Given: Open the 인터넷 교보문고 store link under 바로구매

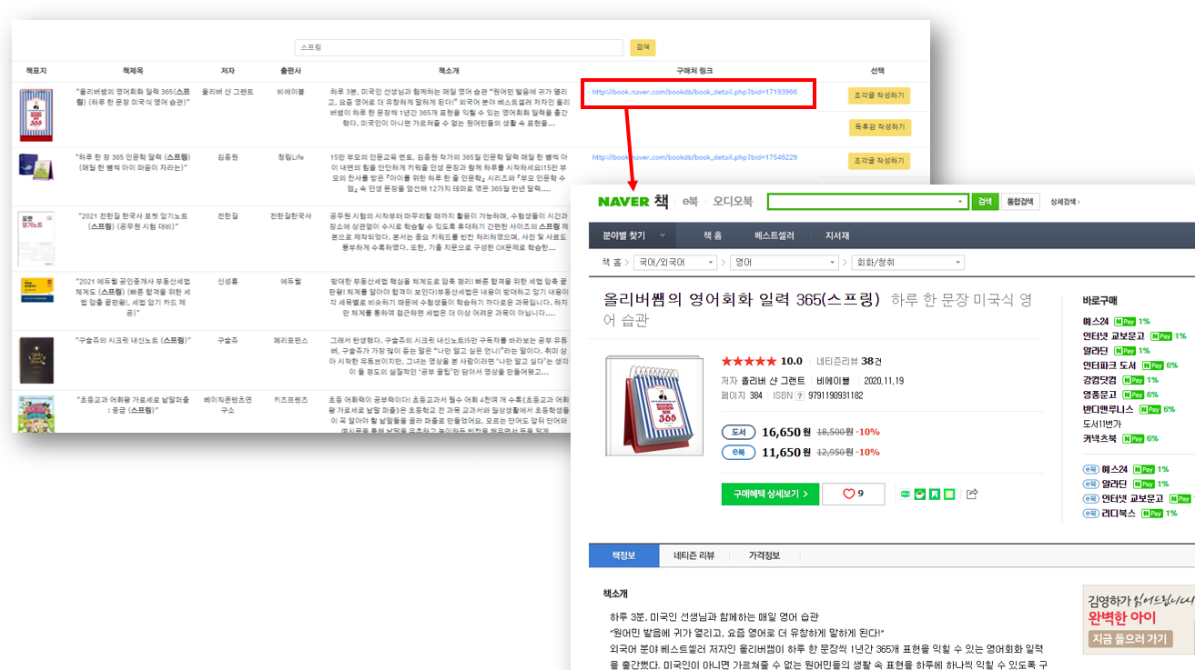Looking at the screenshot, I should pyautogui.click(x=1115, y=335).
